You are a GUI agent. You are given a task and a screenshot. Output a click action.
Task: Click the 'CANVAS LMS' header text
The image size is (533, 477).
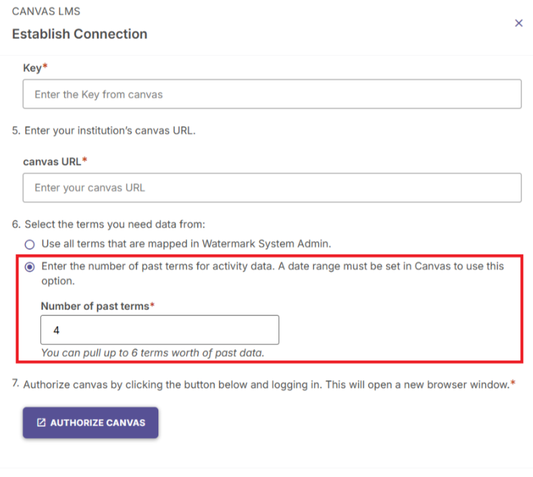[x=46, y=11]
